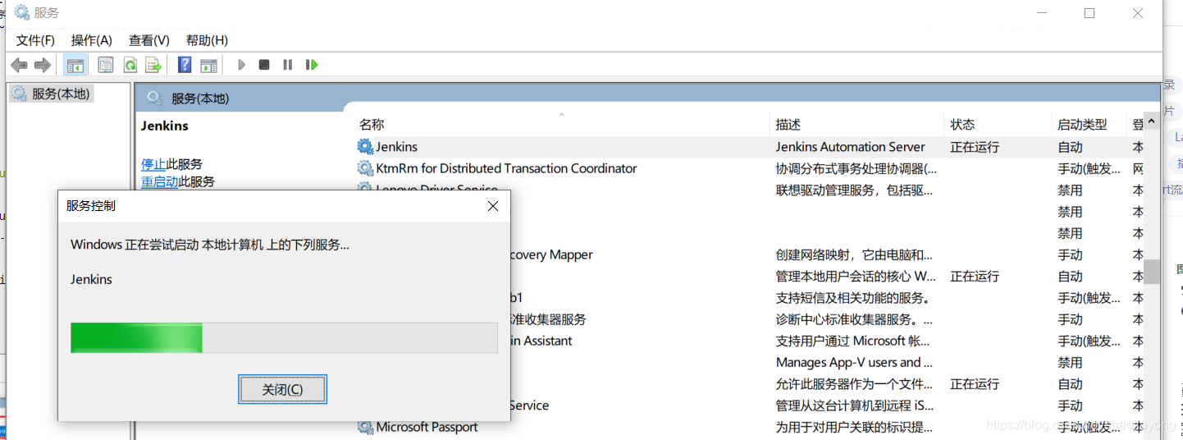Click the 重启动 link to restart the service

(159, 181)
